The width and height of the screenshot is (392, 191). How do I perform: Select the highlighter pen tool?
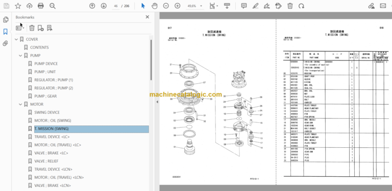click(x=255, y=6)
